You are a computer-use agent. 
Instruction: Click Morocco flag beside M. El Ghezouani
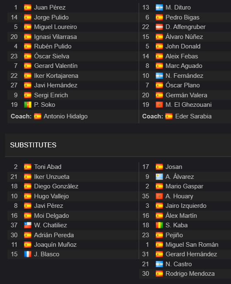click(159, 105)
